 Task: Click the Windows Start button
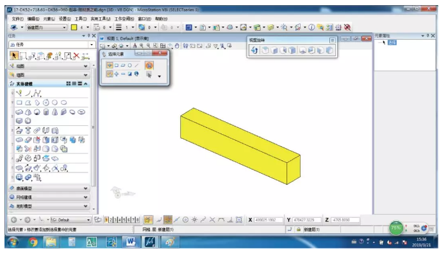pos(13,242)
